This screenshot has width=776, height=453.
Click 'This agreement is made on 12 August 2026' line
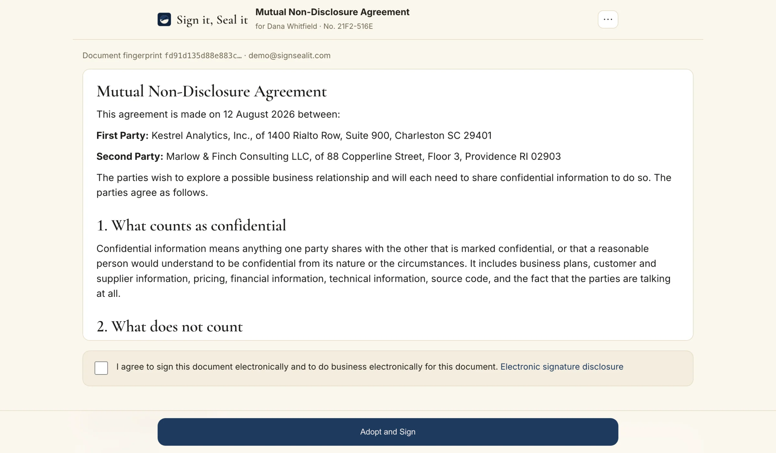[x=218, y=114]
